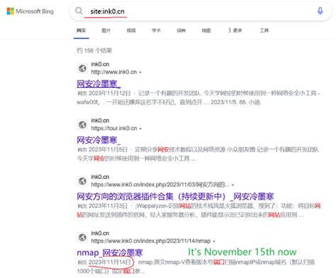The height and width of the screenshot is (278, 336).
Task: Focus the search box containing site:ink0.cn
Action: [201, 11]
